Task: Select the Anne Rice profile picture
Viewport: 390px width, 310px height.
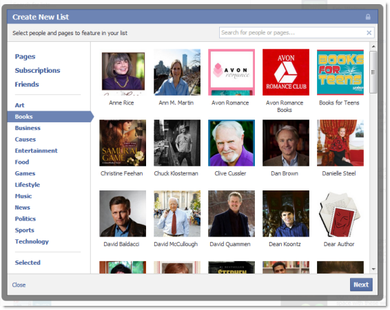Action: click(x=123, y=72)
